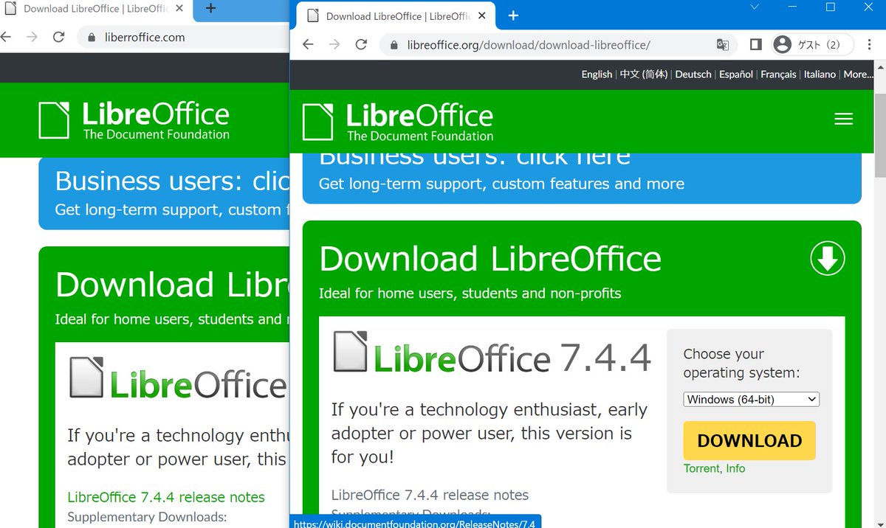Switch language to Deutsch
Screen dimensions: 886x528
[x=693, y=74]
